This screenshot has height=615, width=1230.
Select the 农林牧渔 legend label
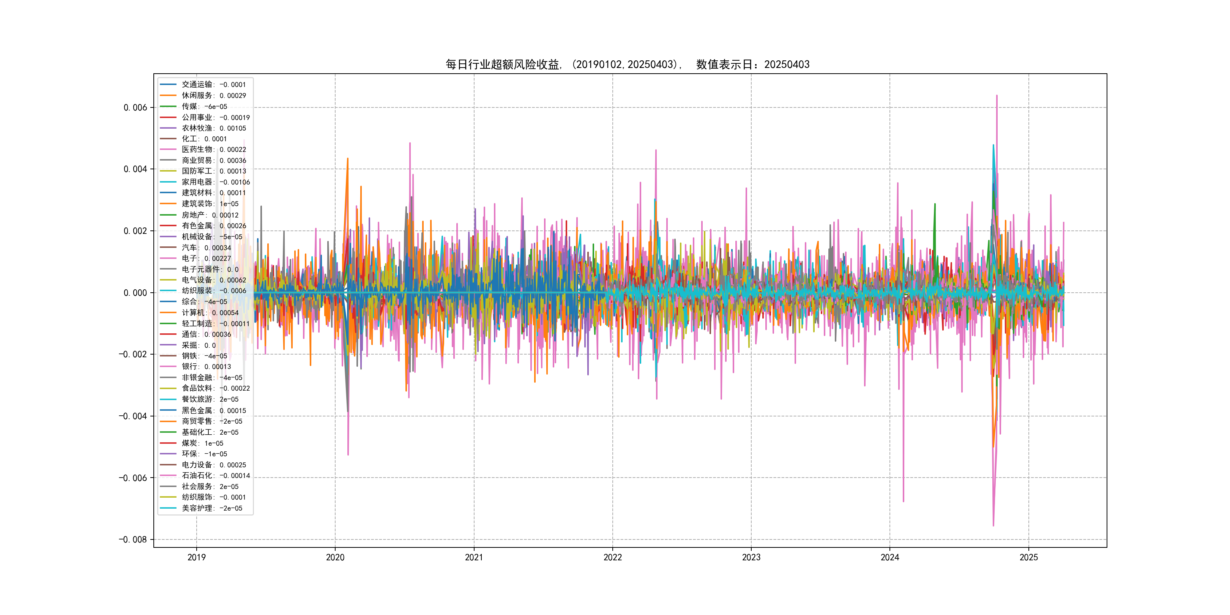(197, 128)
